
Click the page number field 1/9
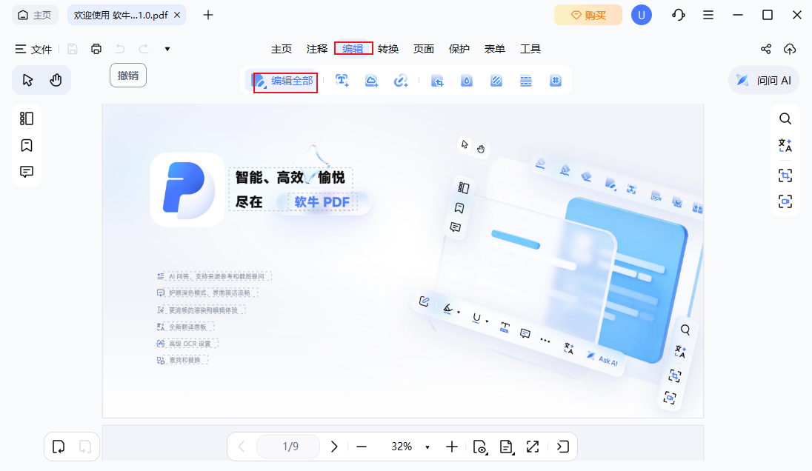[x=288, y=446]
